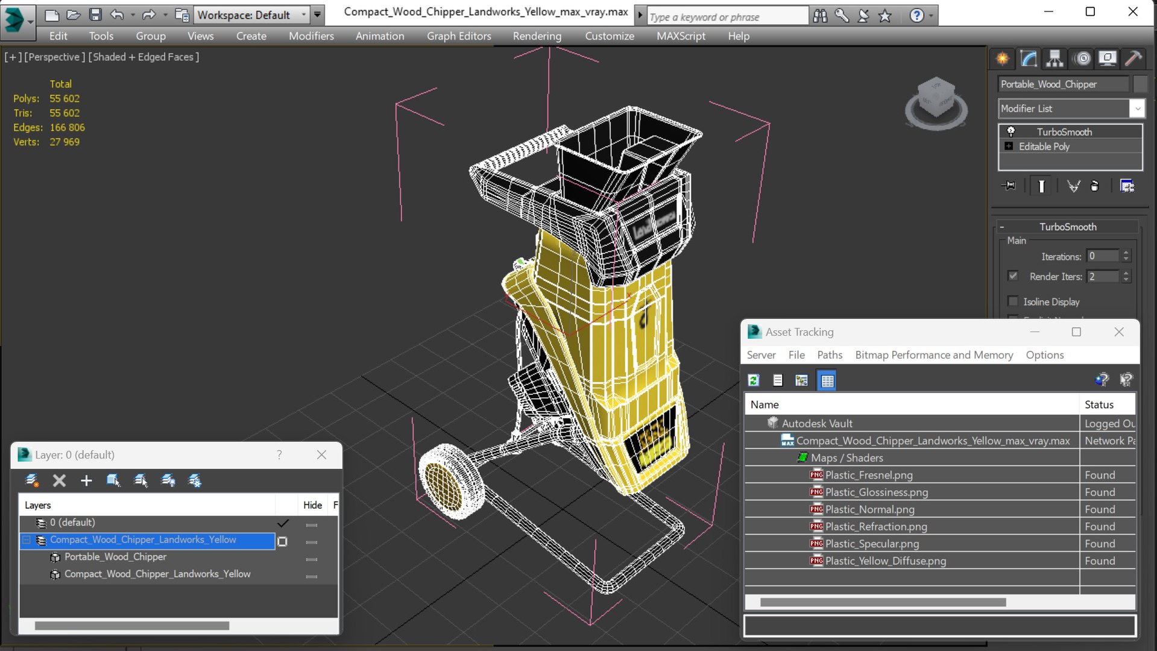Switch Asset Tracking to table view
The image size is (1157, 651).
coord(827,380)
